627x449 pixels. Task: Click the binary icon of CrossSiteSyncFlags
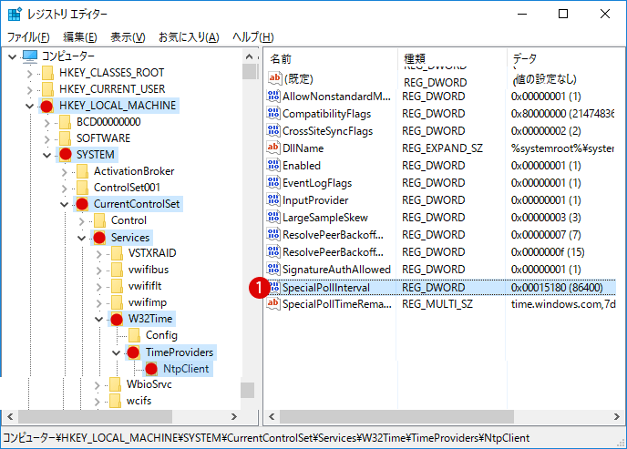[273, 130]
